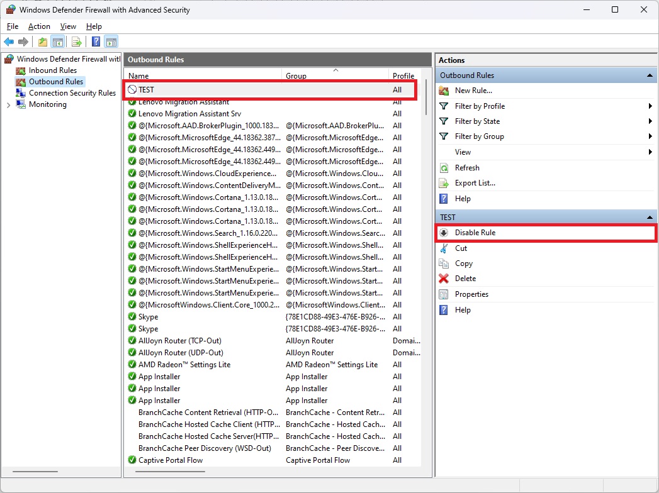Click the funnel icon beside Filter by Group

(x=444, y=136)
